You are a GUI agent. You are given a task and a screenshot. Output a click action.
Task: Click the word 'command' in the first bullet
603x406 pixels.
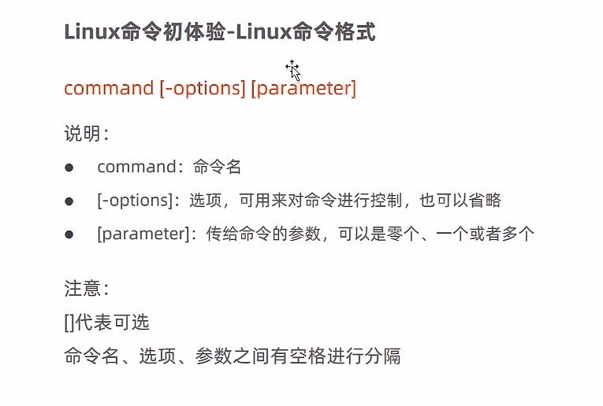click(137, 167)
